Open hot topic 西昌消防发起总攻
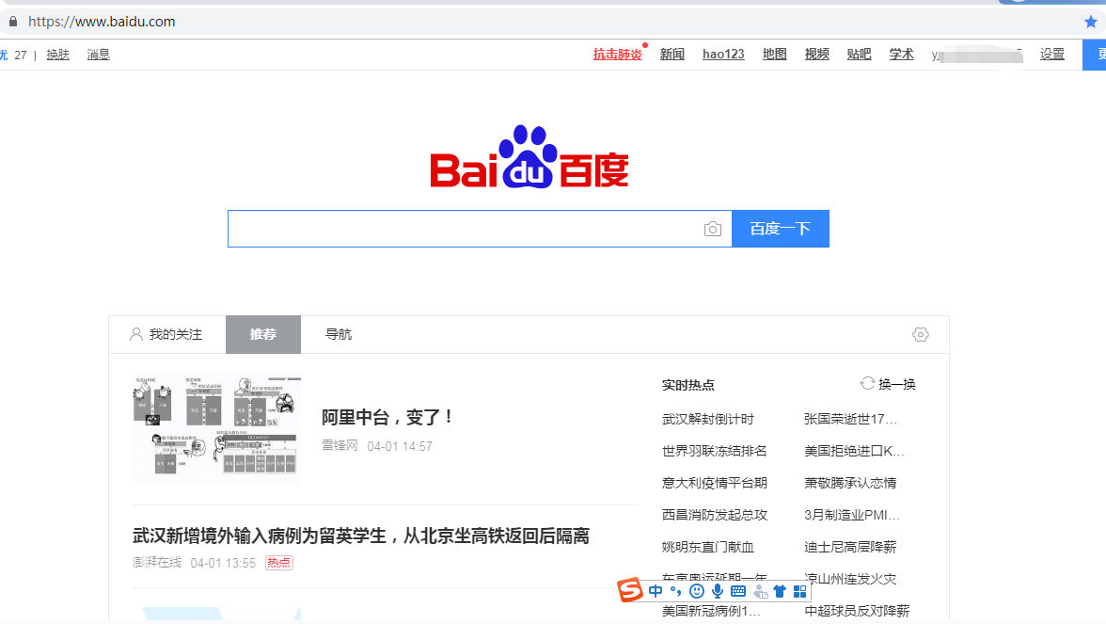The width and height of the screenshot is (1106, 624). 715,515
